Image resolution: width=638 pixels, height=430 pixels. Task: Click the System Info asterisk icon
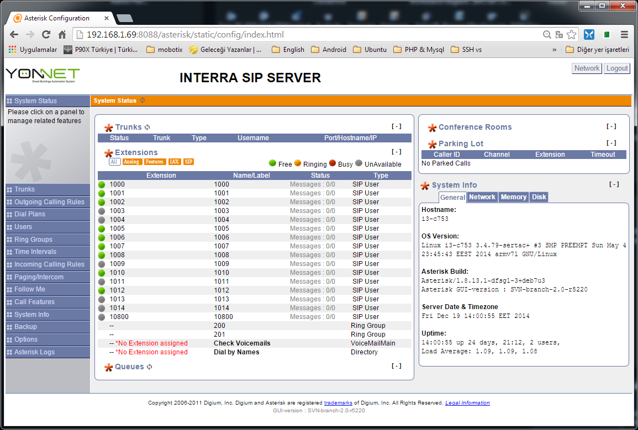coord(425,185)
